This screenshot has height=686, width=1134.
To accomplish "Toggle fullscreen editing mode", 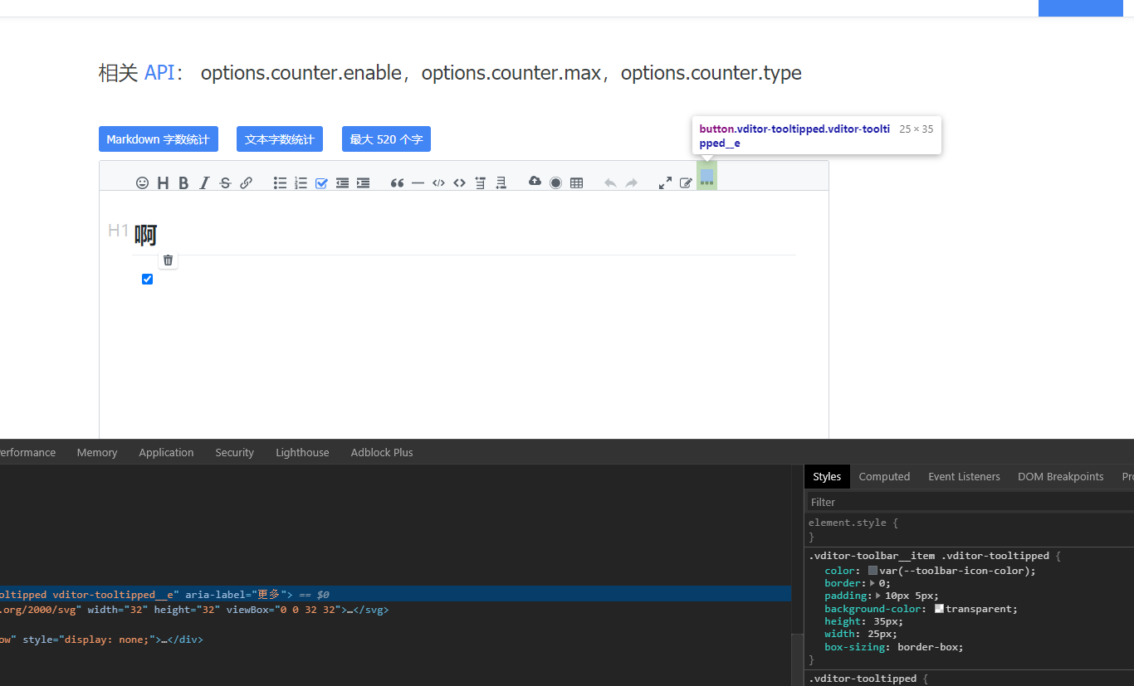I will tap(664, 182).
